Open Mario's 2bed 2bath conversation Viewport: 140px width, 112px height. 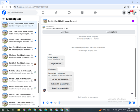(x=19, y=88)
